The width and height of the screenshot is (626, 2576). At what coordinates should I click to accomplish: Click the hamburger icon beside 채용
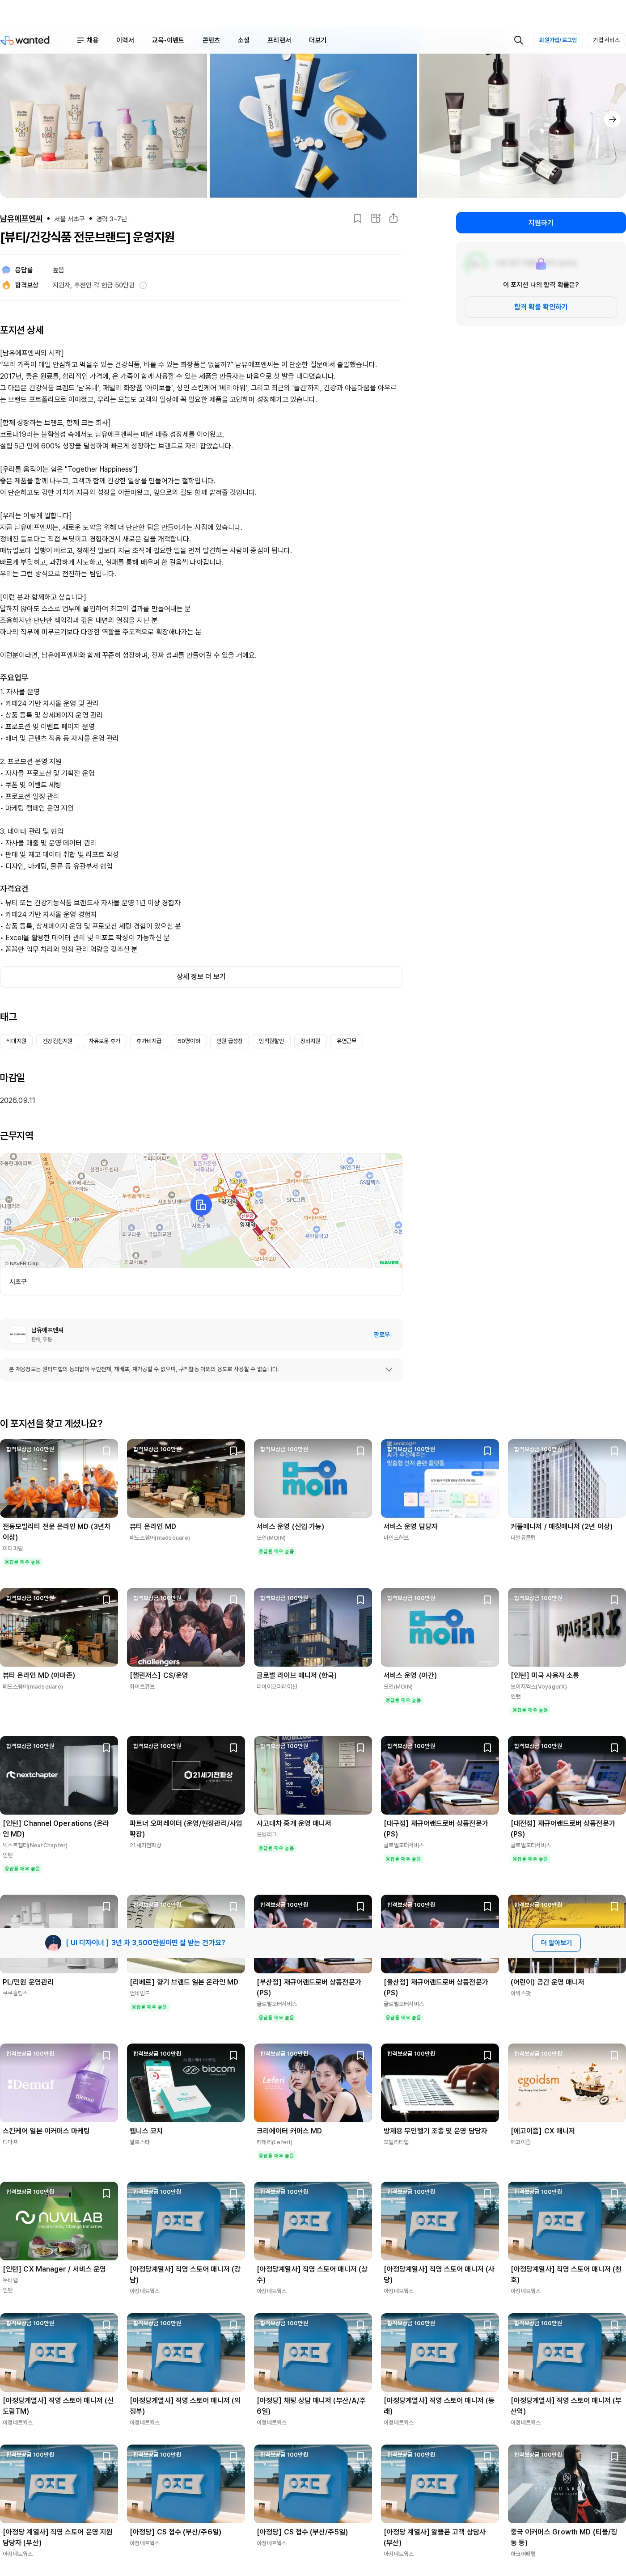point(80,40)
